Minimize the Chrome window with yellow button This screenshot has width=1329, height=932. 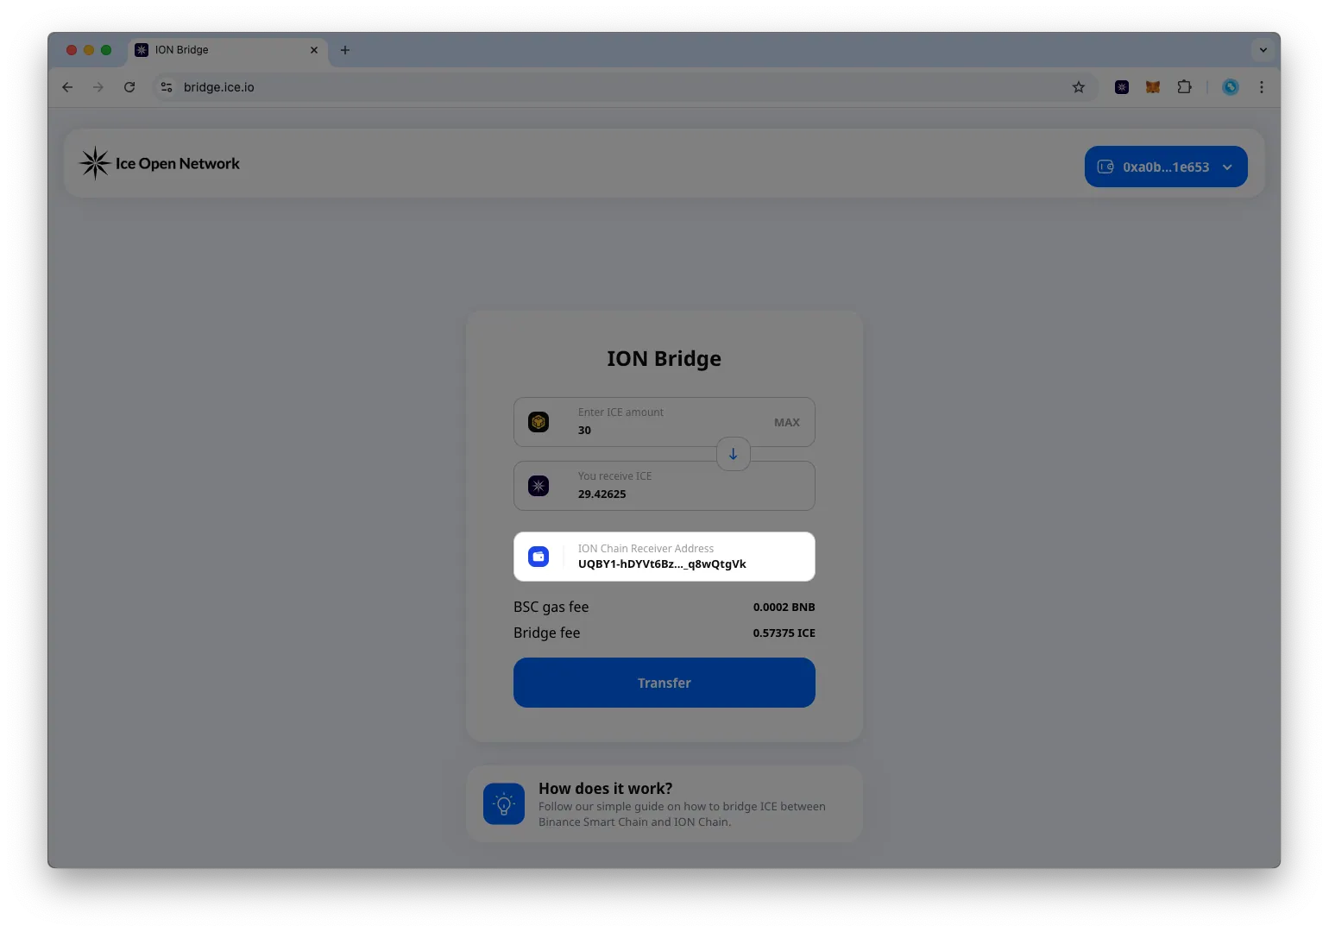[x=89, y=50]
